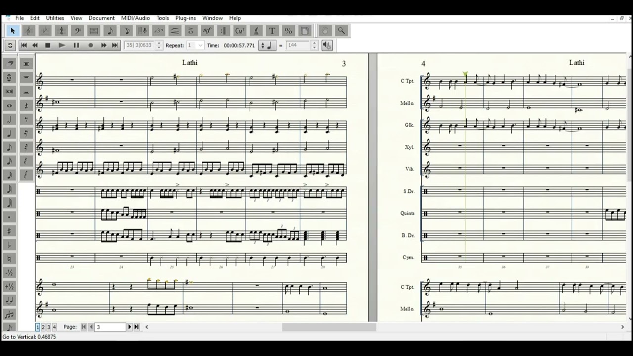
Task: Select the Staff tool with treble clef
Action: (28, 31)
